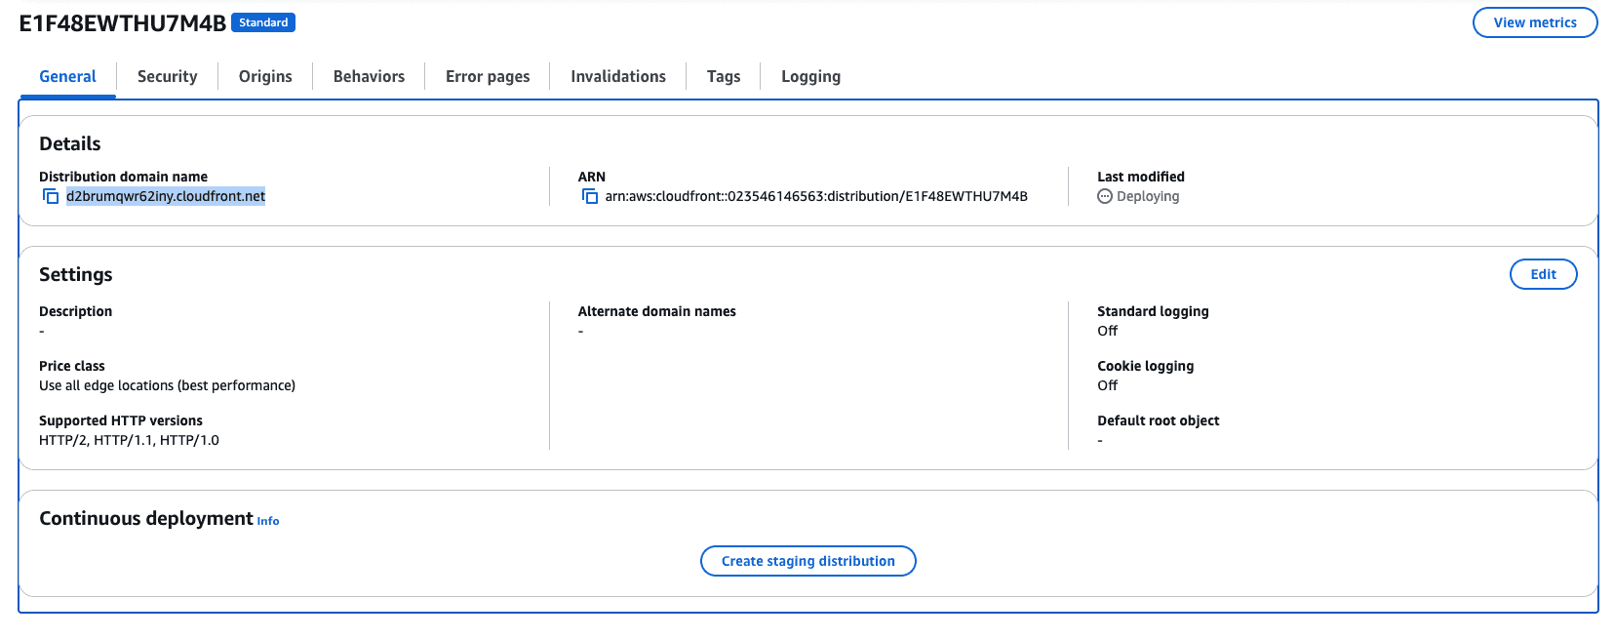Create staging distribution
Screen dimensions: 1614x639
[x=807, y=561]
